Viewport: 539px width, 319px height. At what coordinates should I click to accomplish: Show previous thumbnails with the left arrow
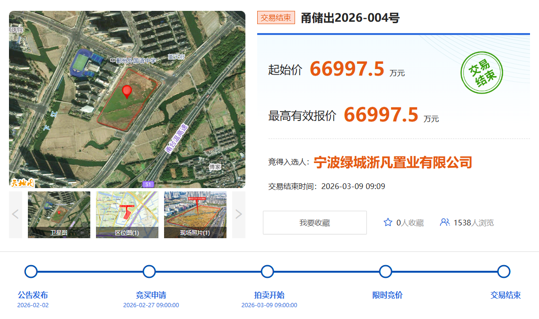[x=16, y=215]
